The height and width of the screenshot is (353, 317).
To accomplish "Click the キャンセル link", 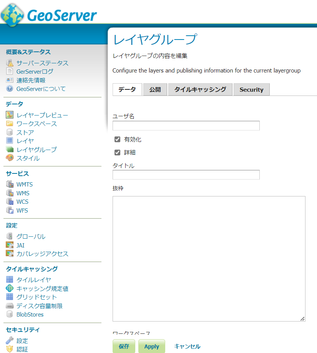I will (x=187, y=346).
